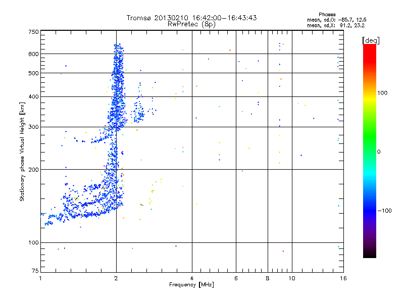The image size is (404, 303).
Task: Click the colorbar tick label "-100"
Action: 384,211
